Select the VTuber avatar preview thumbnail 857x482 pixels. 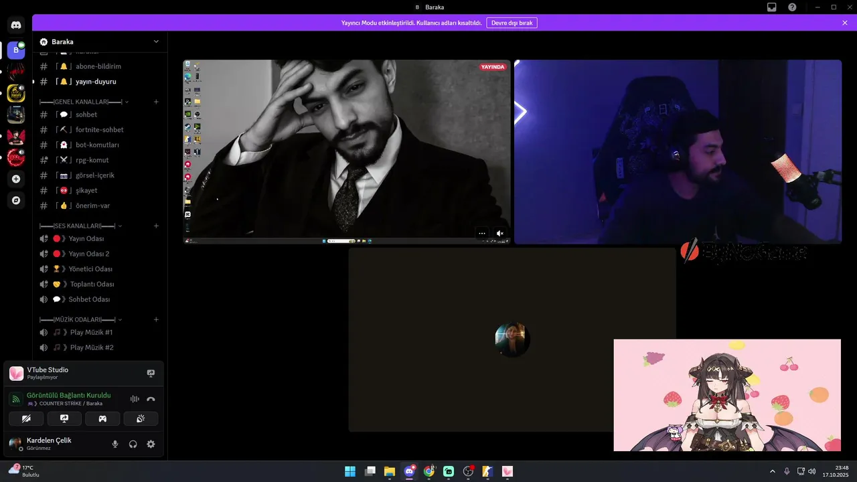pos(727,395)
